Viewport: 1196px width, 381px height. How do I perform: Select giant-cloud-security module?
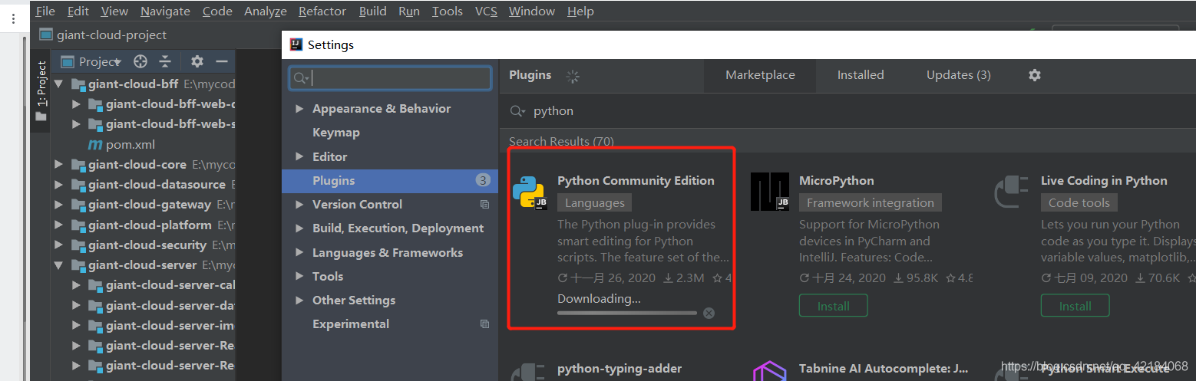(147, 245)
